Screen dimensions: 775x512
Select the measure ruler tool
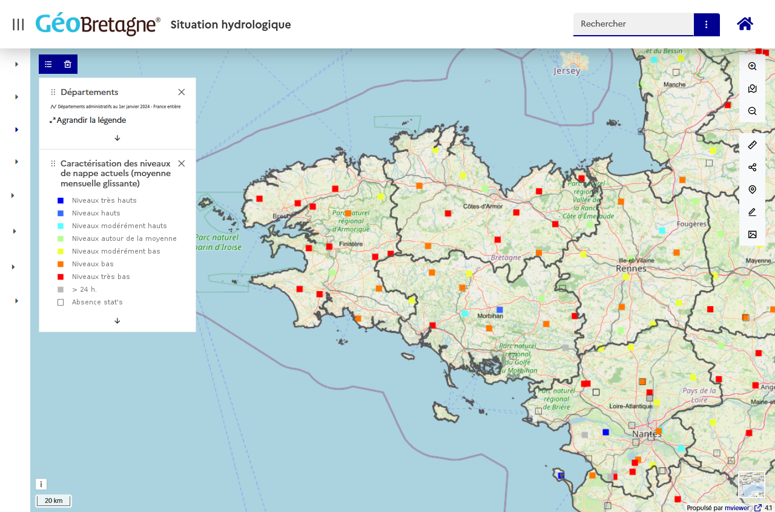tap(753, 145)
